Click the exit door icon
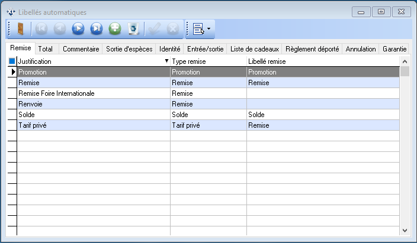417x243 pixels. point(20,28)
